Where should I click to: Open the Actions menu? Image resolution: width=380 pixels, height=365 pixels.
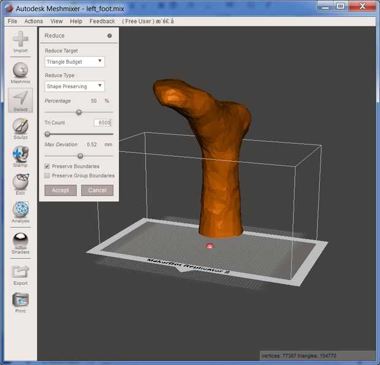coord(34,21)
